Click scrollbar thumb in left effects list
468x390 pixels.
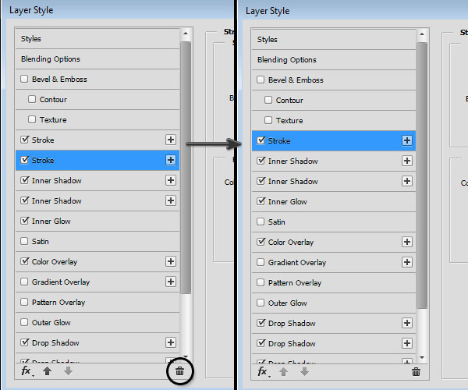[x=186, y=168]
